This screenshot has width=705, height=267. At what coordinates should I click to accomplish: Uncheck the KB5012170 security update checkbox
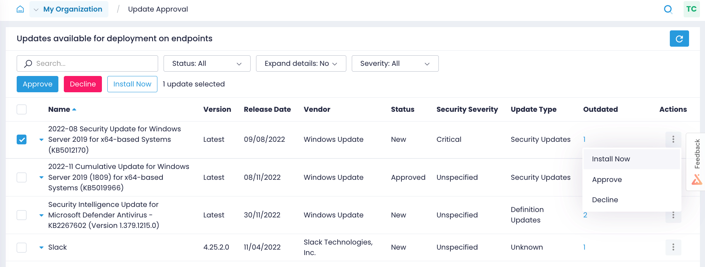(x=22, y=139)
